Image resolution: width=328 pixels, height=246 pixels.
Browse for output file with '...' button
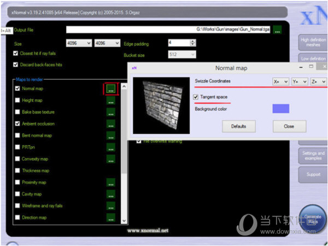(277, 29)
